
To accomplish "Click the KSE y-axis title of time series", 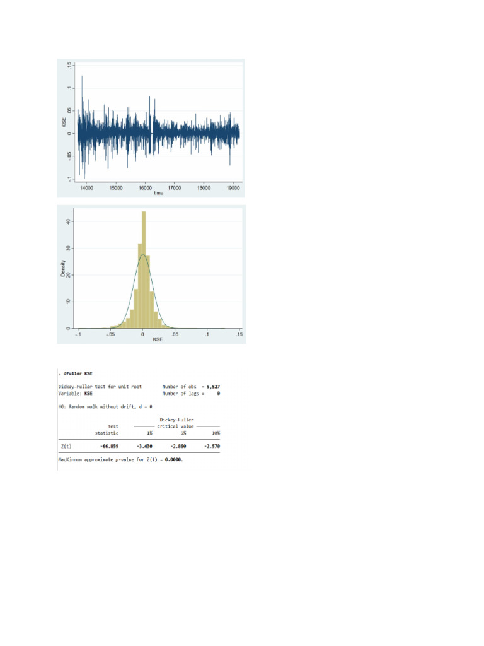I will 64,122.
